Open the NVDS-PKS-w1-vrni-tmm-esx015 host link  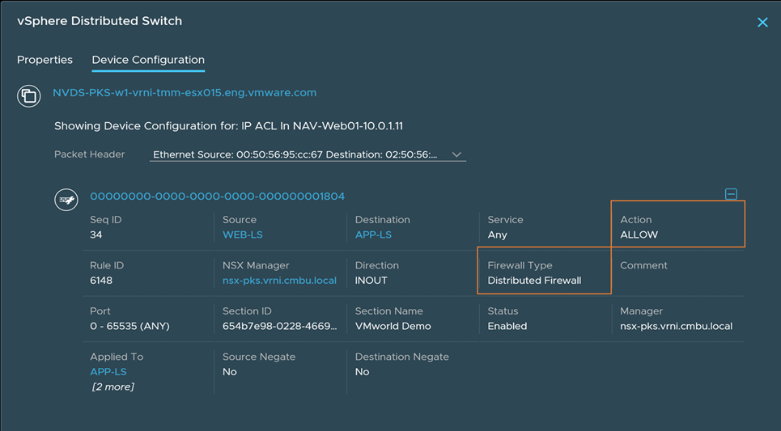tap(185, 93)
